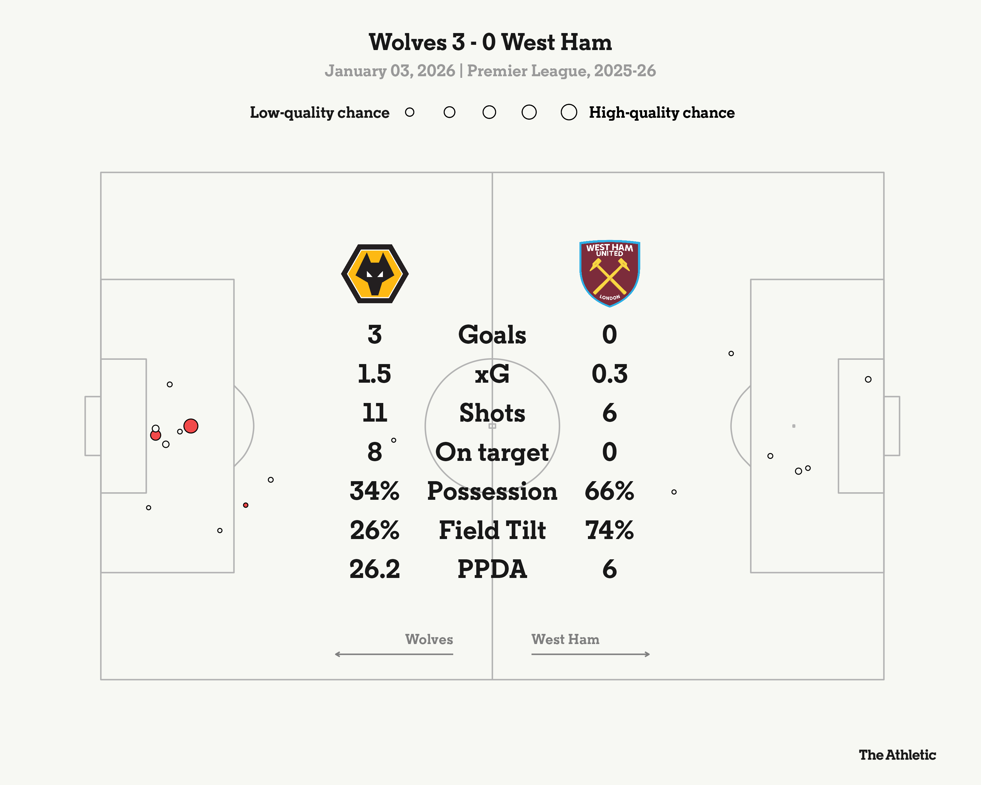Image resolution: width=981 pixels, height=785 pixels.
Task: Click Wolves' 26.2 PPDA value
Action: pos(374,569)
